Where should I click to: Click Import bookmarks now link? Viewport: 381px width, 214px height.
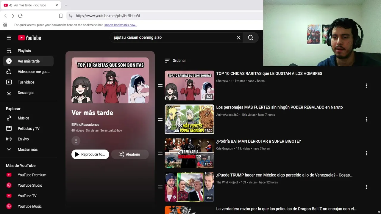121,25
